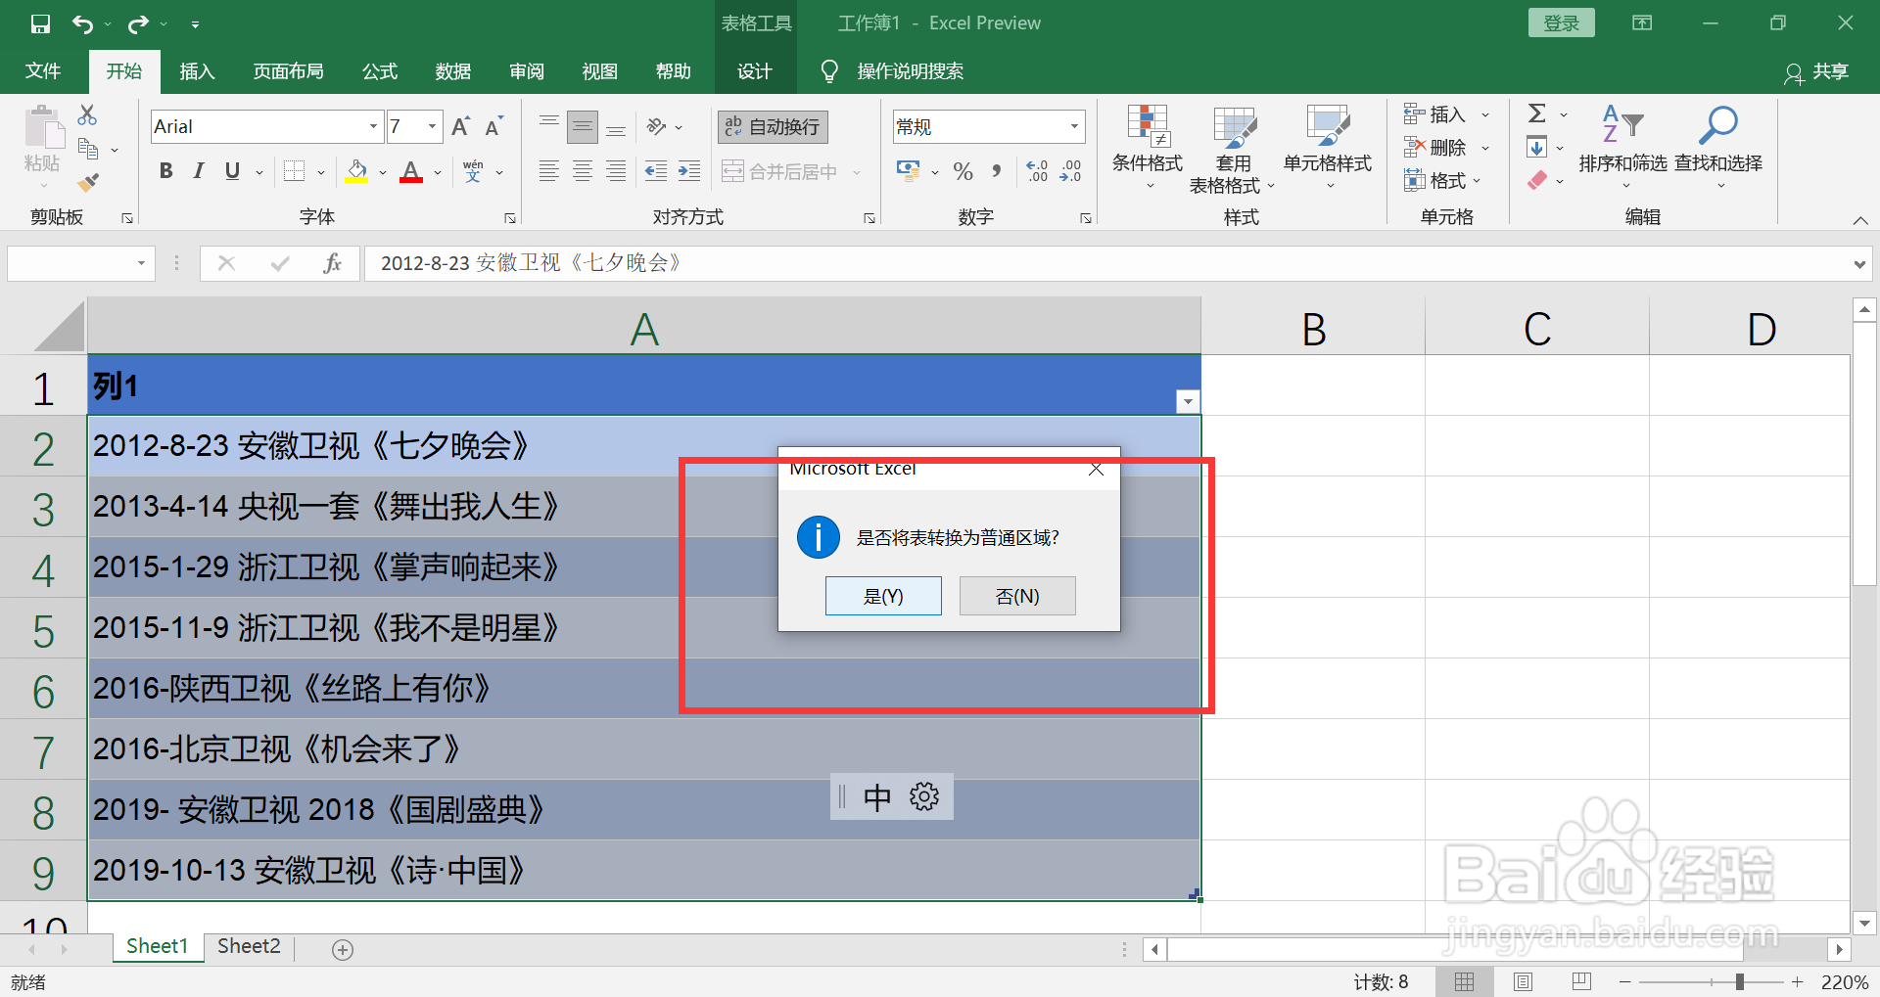Click the 合并后居中 merge and center button
This screenshot has width=1880, height=997.
click(x=779, y=171)
